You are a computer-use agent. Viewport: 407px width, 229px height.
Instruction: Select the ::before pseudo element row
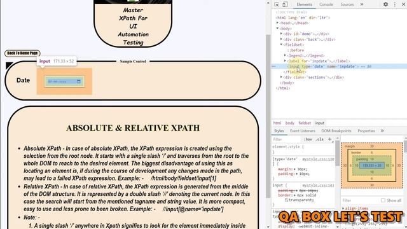coord(296,50)
